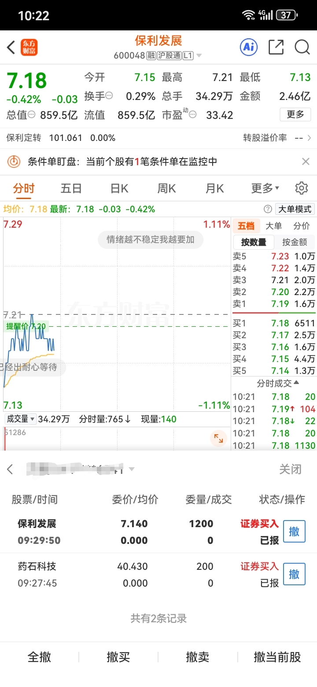Tap the 药石科技 order row name
This screenshot has width=317, height=687.
point(37,566)
